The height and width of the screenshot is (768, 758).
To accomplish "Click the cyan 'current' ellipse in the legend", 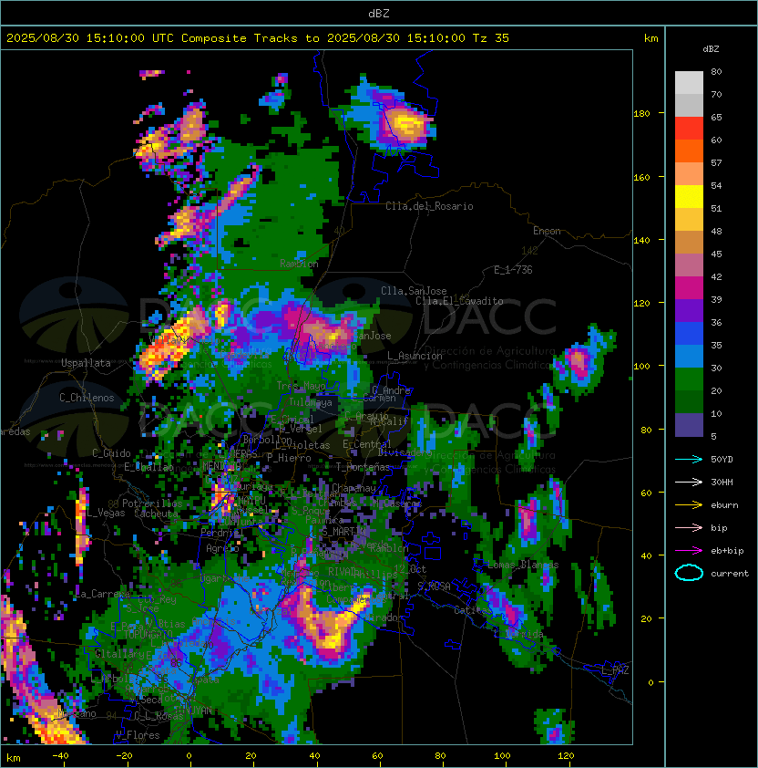I will [689, 573].
